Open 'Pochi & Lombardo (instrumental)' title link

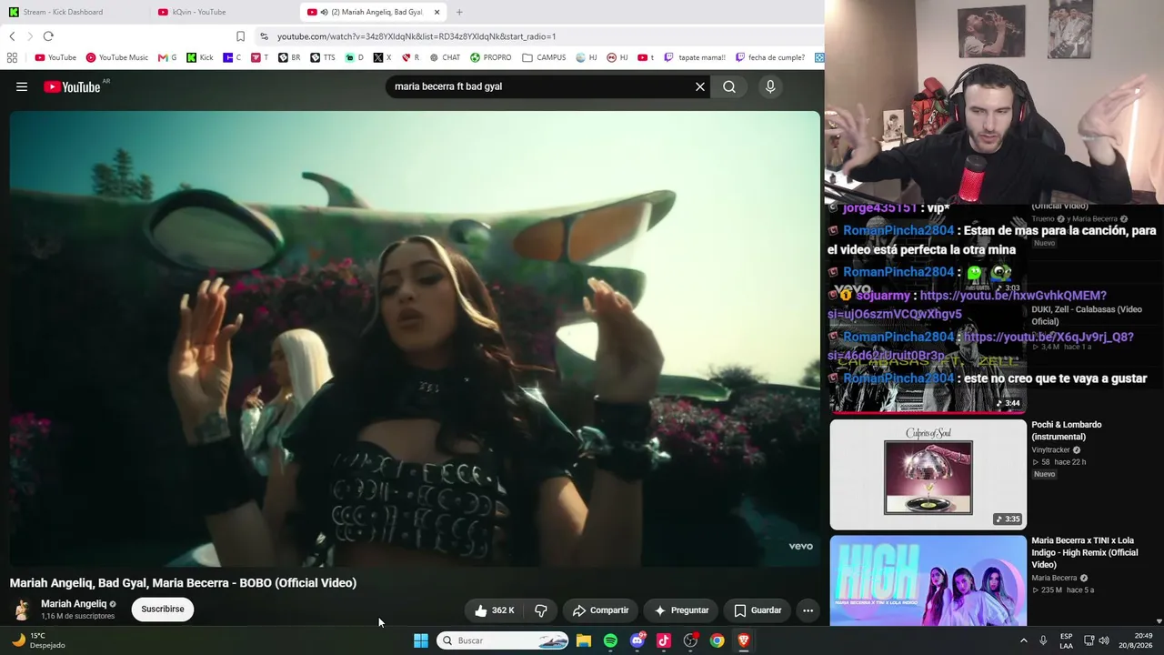pos(1066,430)
